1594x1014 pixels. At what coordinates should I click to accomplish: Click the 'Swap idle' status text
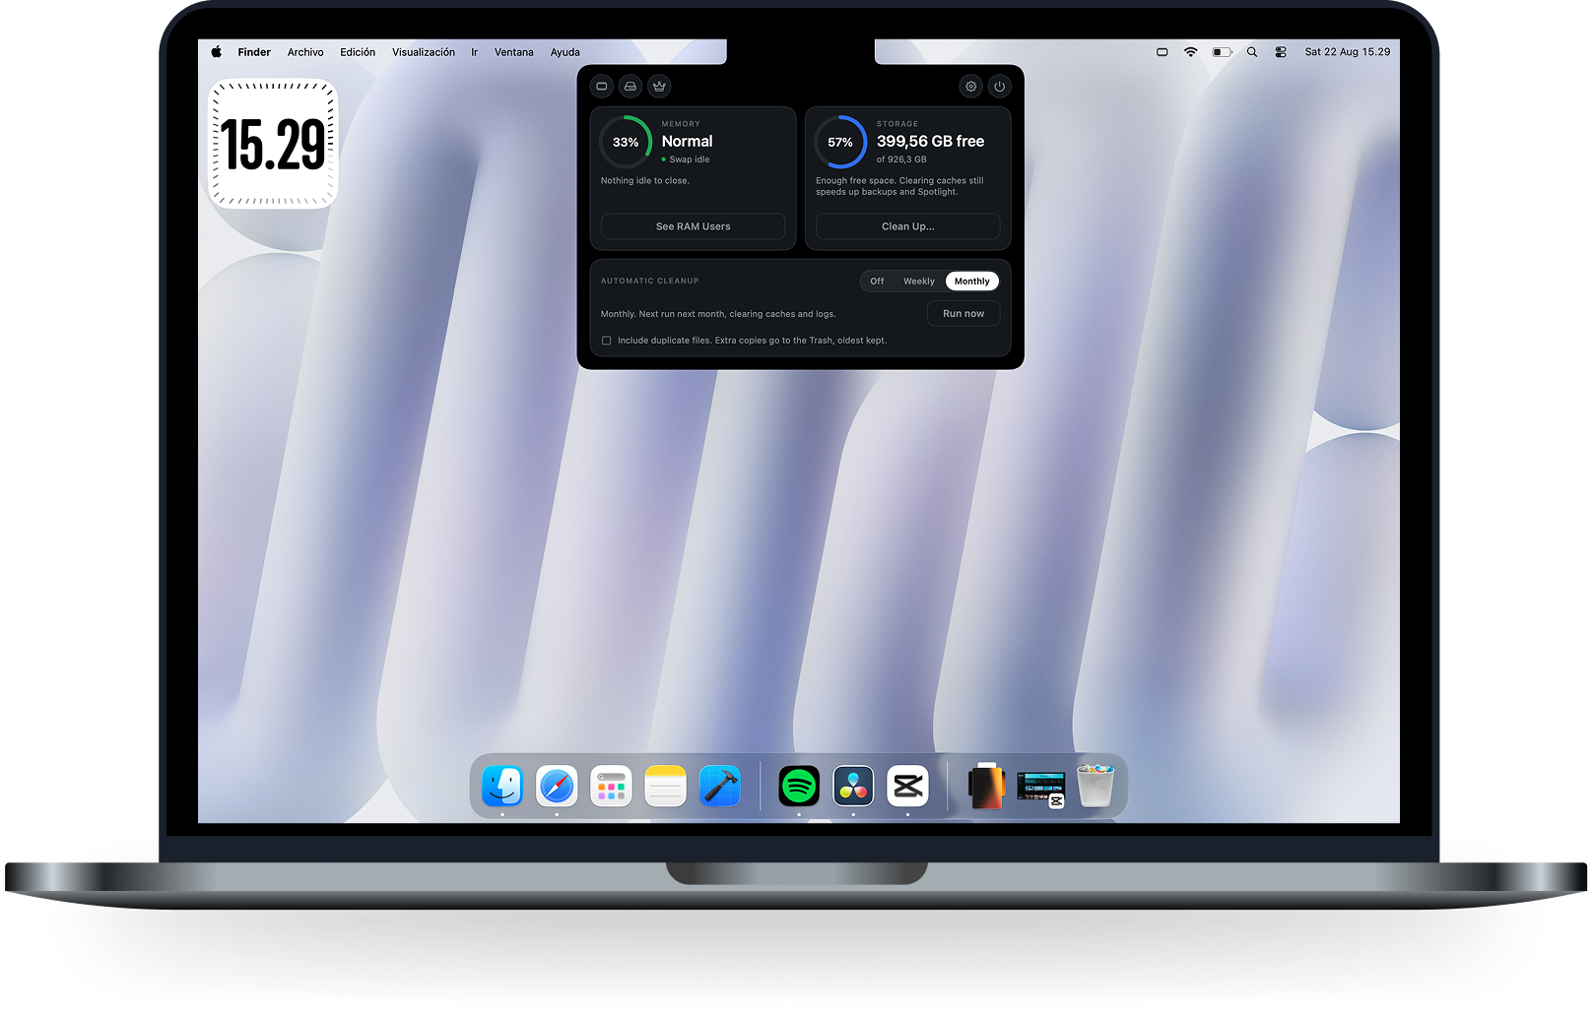690,159
